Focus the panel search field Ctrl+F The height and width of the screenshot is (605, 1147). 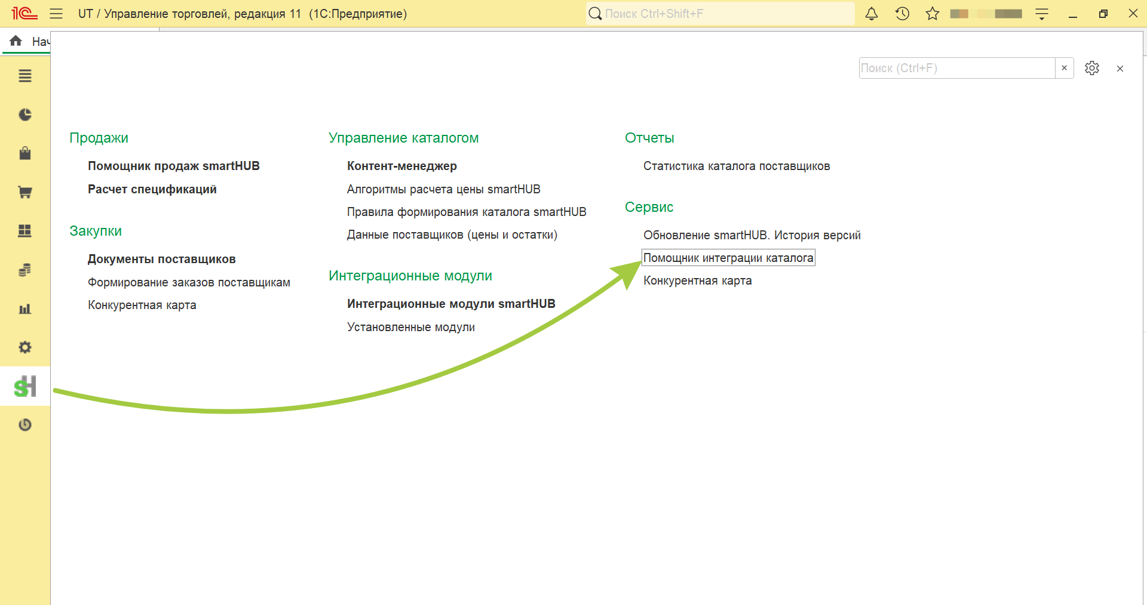click(x=957, y=68)
